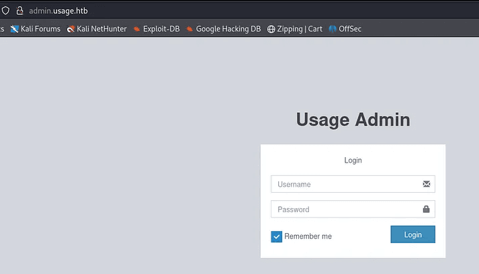479x274 pixels.
Task: Uncheck the Remember me checkbox
Action: [x=276, y=236]
